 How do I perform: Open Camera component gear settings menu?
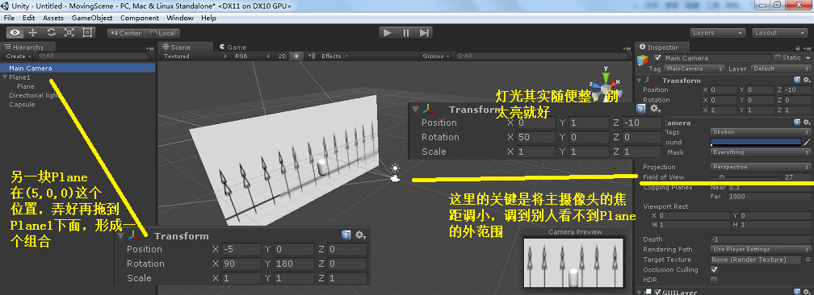[x=806, y=123]
